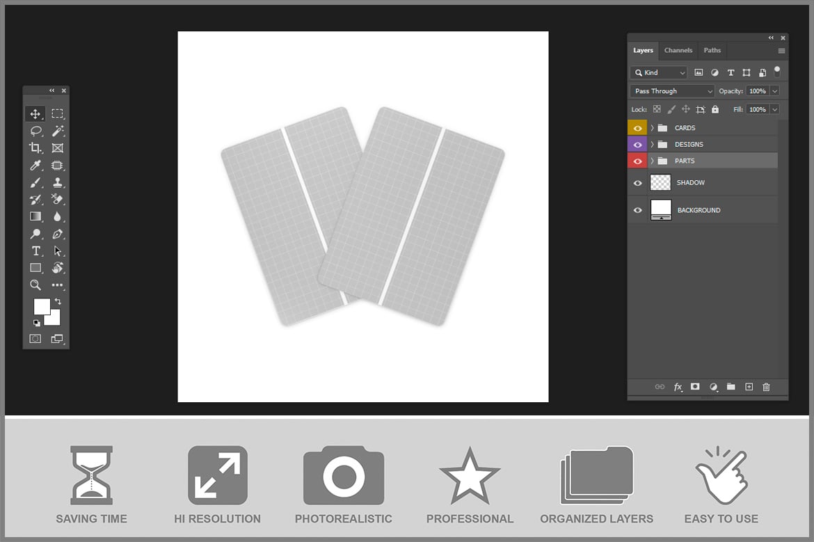Switch to the Paths tab

click(712, 50)
